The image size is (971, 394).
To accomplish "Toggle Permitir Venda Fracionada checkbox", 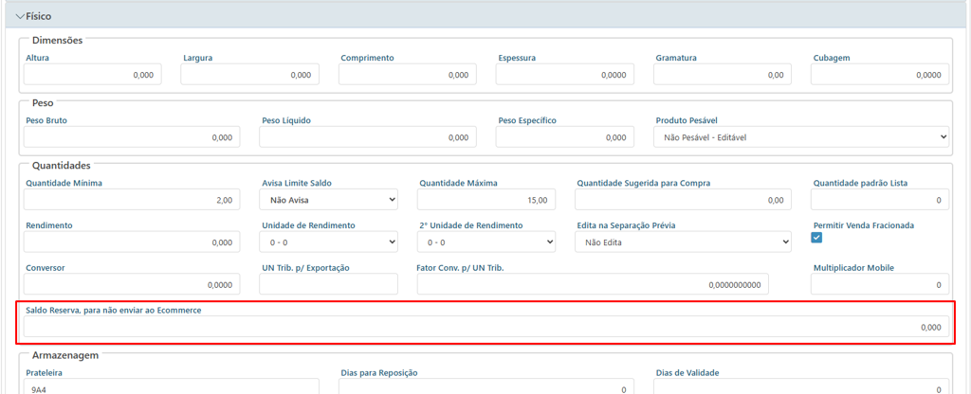I will pos(816,238).
